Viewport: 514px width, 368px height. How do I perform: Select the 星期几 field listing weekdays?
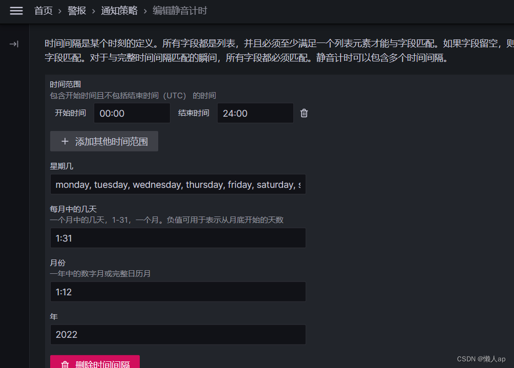pyautogui.click(x=178, y=184)
